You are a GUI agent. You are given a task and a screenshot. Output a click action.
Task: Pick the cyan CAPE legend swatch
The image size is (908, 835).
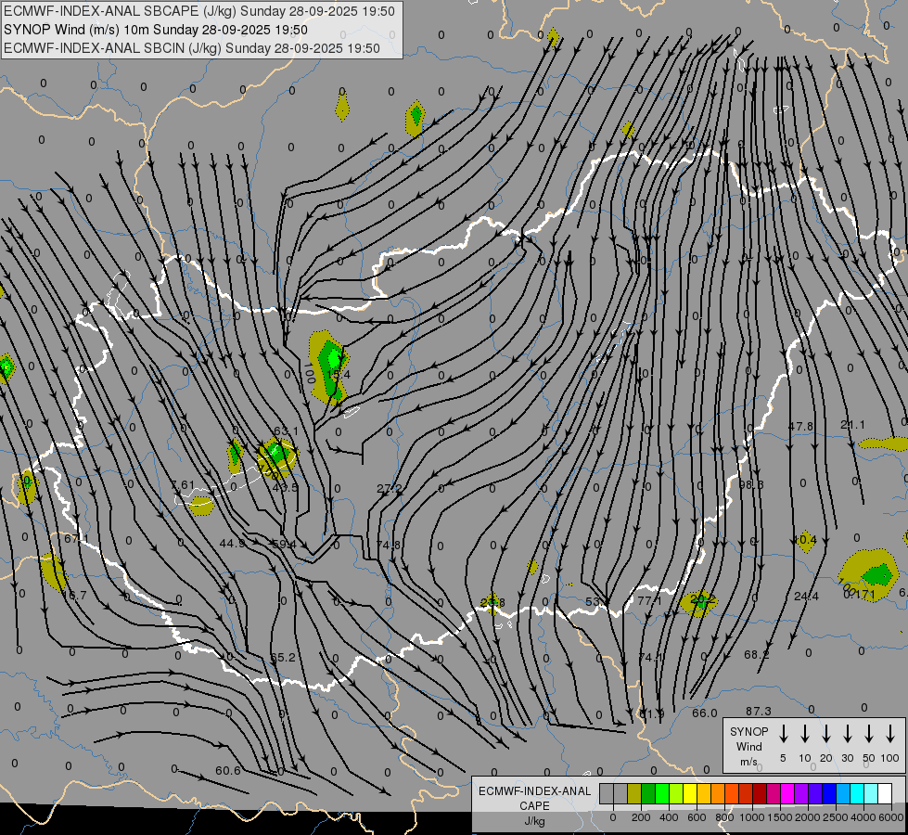857,794
